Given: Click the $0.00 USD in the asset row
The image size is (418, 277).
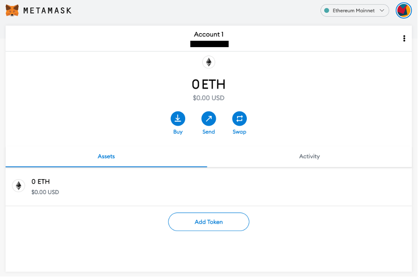Looking at the screenshot, I should [45, 192].
